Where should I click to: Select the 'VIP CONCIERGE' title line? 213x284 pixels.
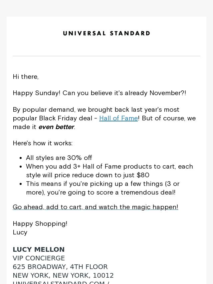[x=39, y=258]
